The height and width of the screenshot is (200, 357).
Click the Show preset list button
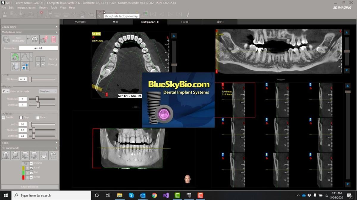(30, 187)
